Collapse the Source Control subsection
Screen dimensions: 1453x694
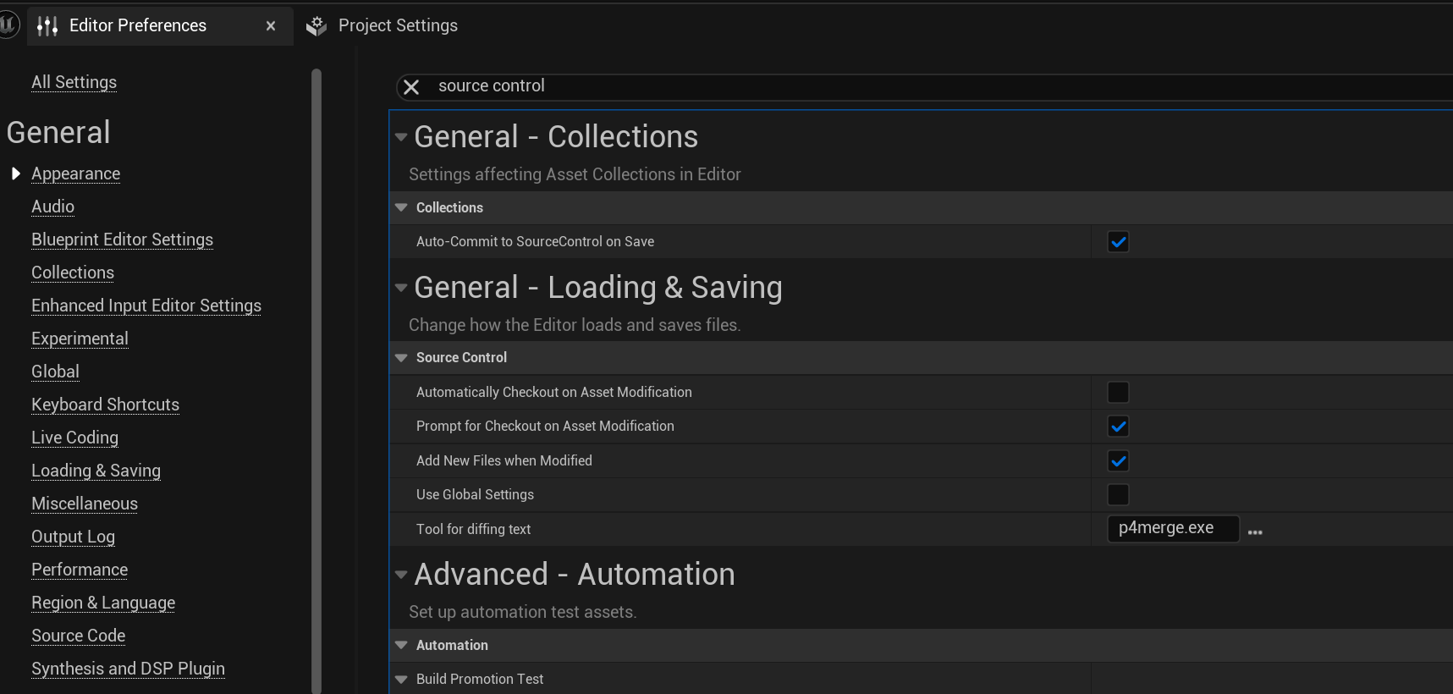click(401, 358)
